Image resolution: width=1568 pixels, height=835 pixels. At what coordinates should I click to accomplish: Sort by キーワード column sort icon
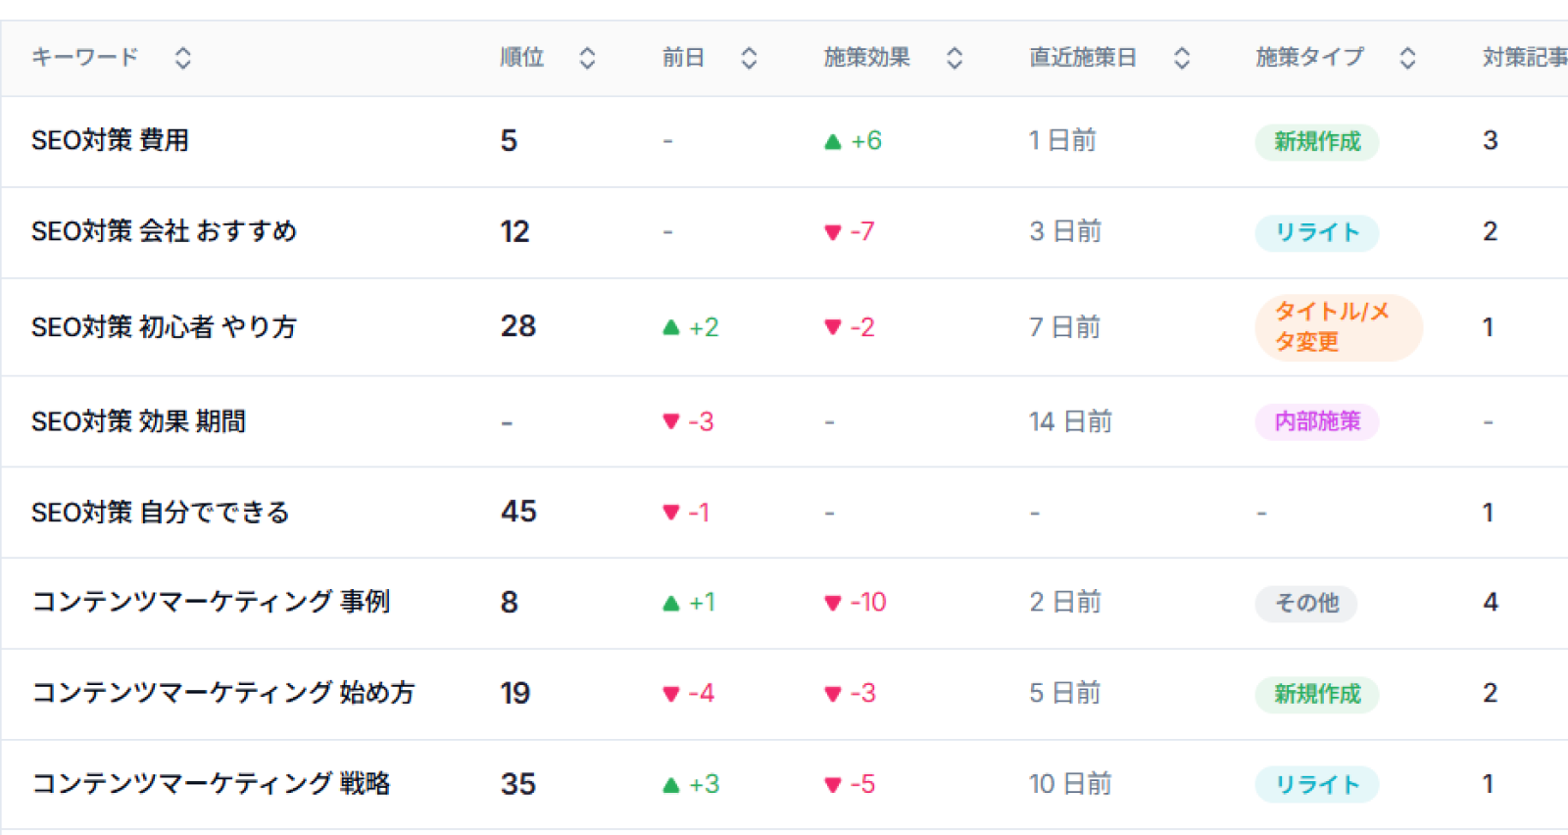coord(182,58)
